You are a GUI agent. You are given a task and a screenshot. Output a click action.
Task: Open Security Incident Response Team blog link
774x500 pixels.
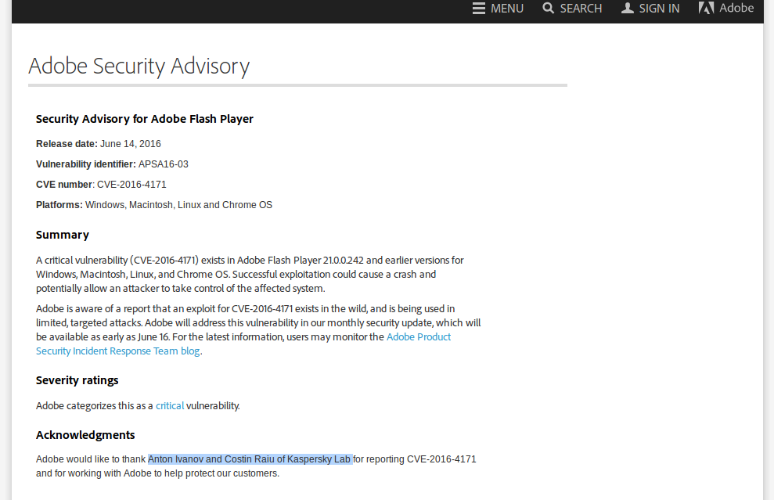point(118,351)
